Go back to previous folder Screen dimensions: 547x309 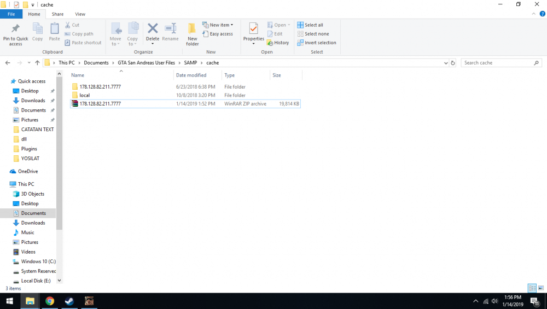click(8, 63)
